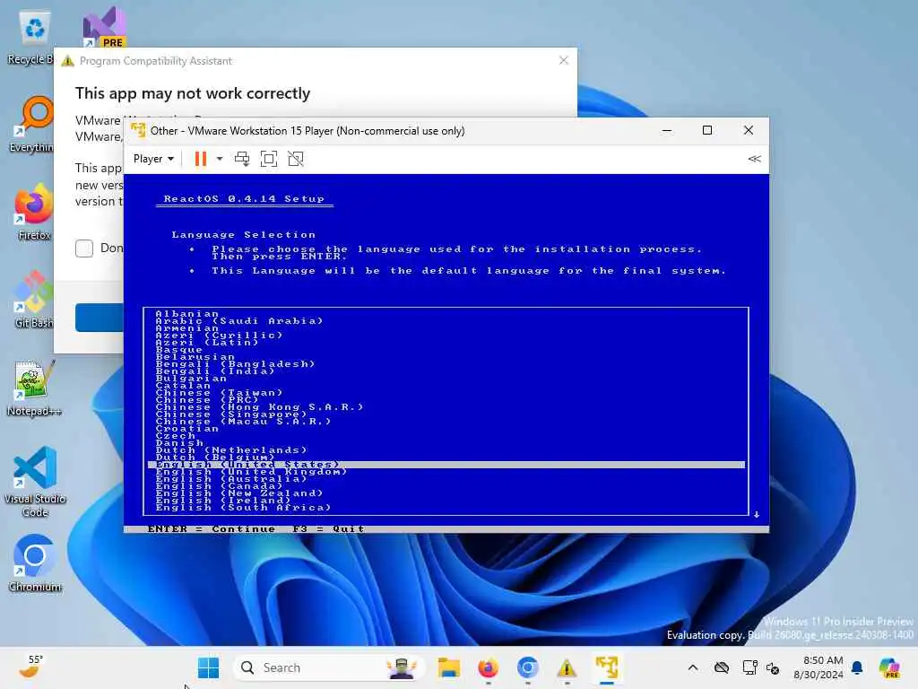Click the taskbar Search box
The height and width of the screenshot is (689, 918).
[329, 667]
